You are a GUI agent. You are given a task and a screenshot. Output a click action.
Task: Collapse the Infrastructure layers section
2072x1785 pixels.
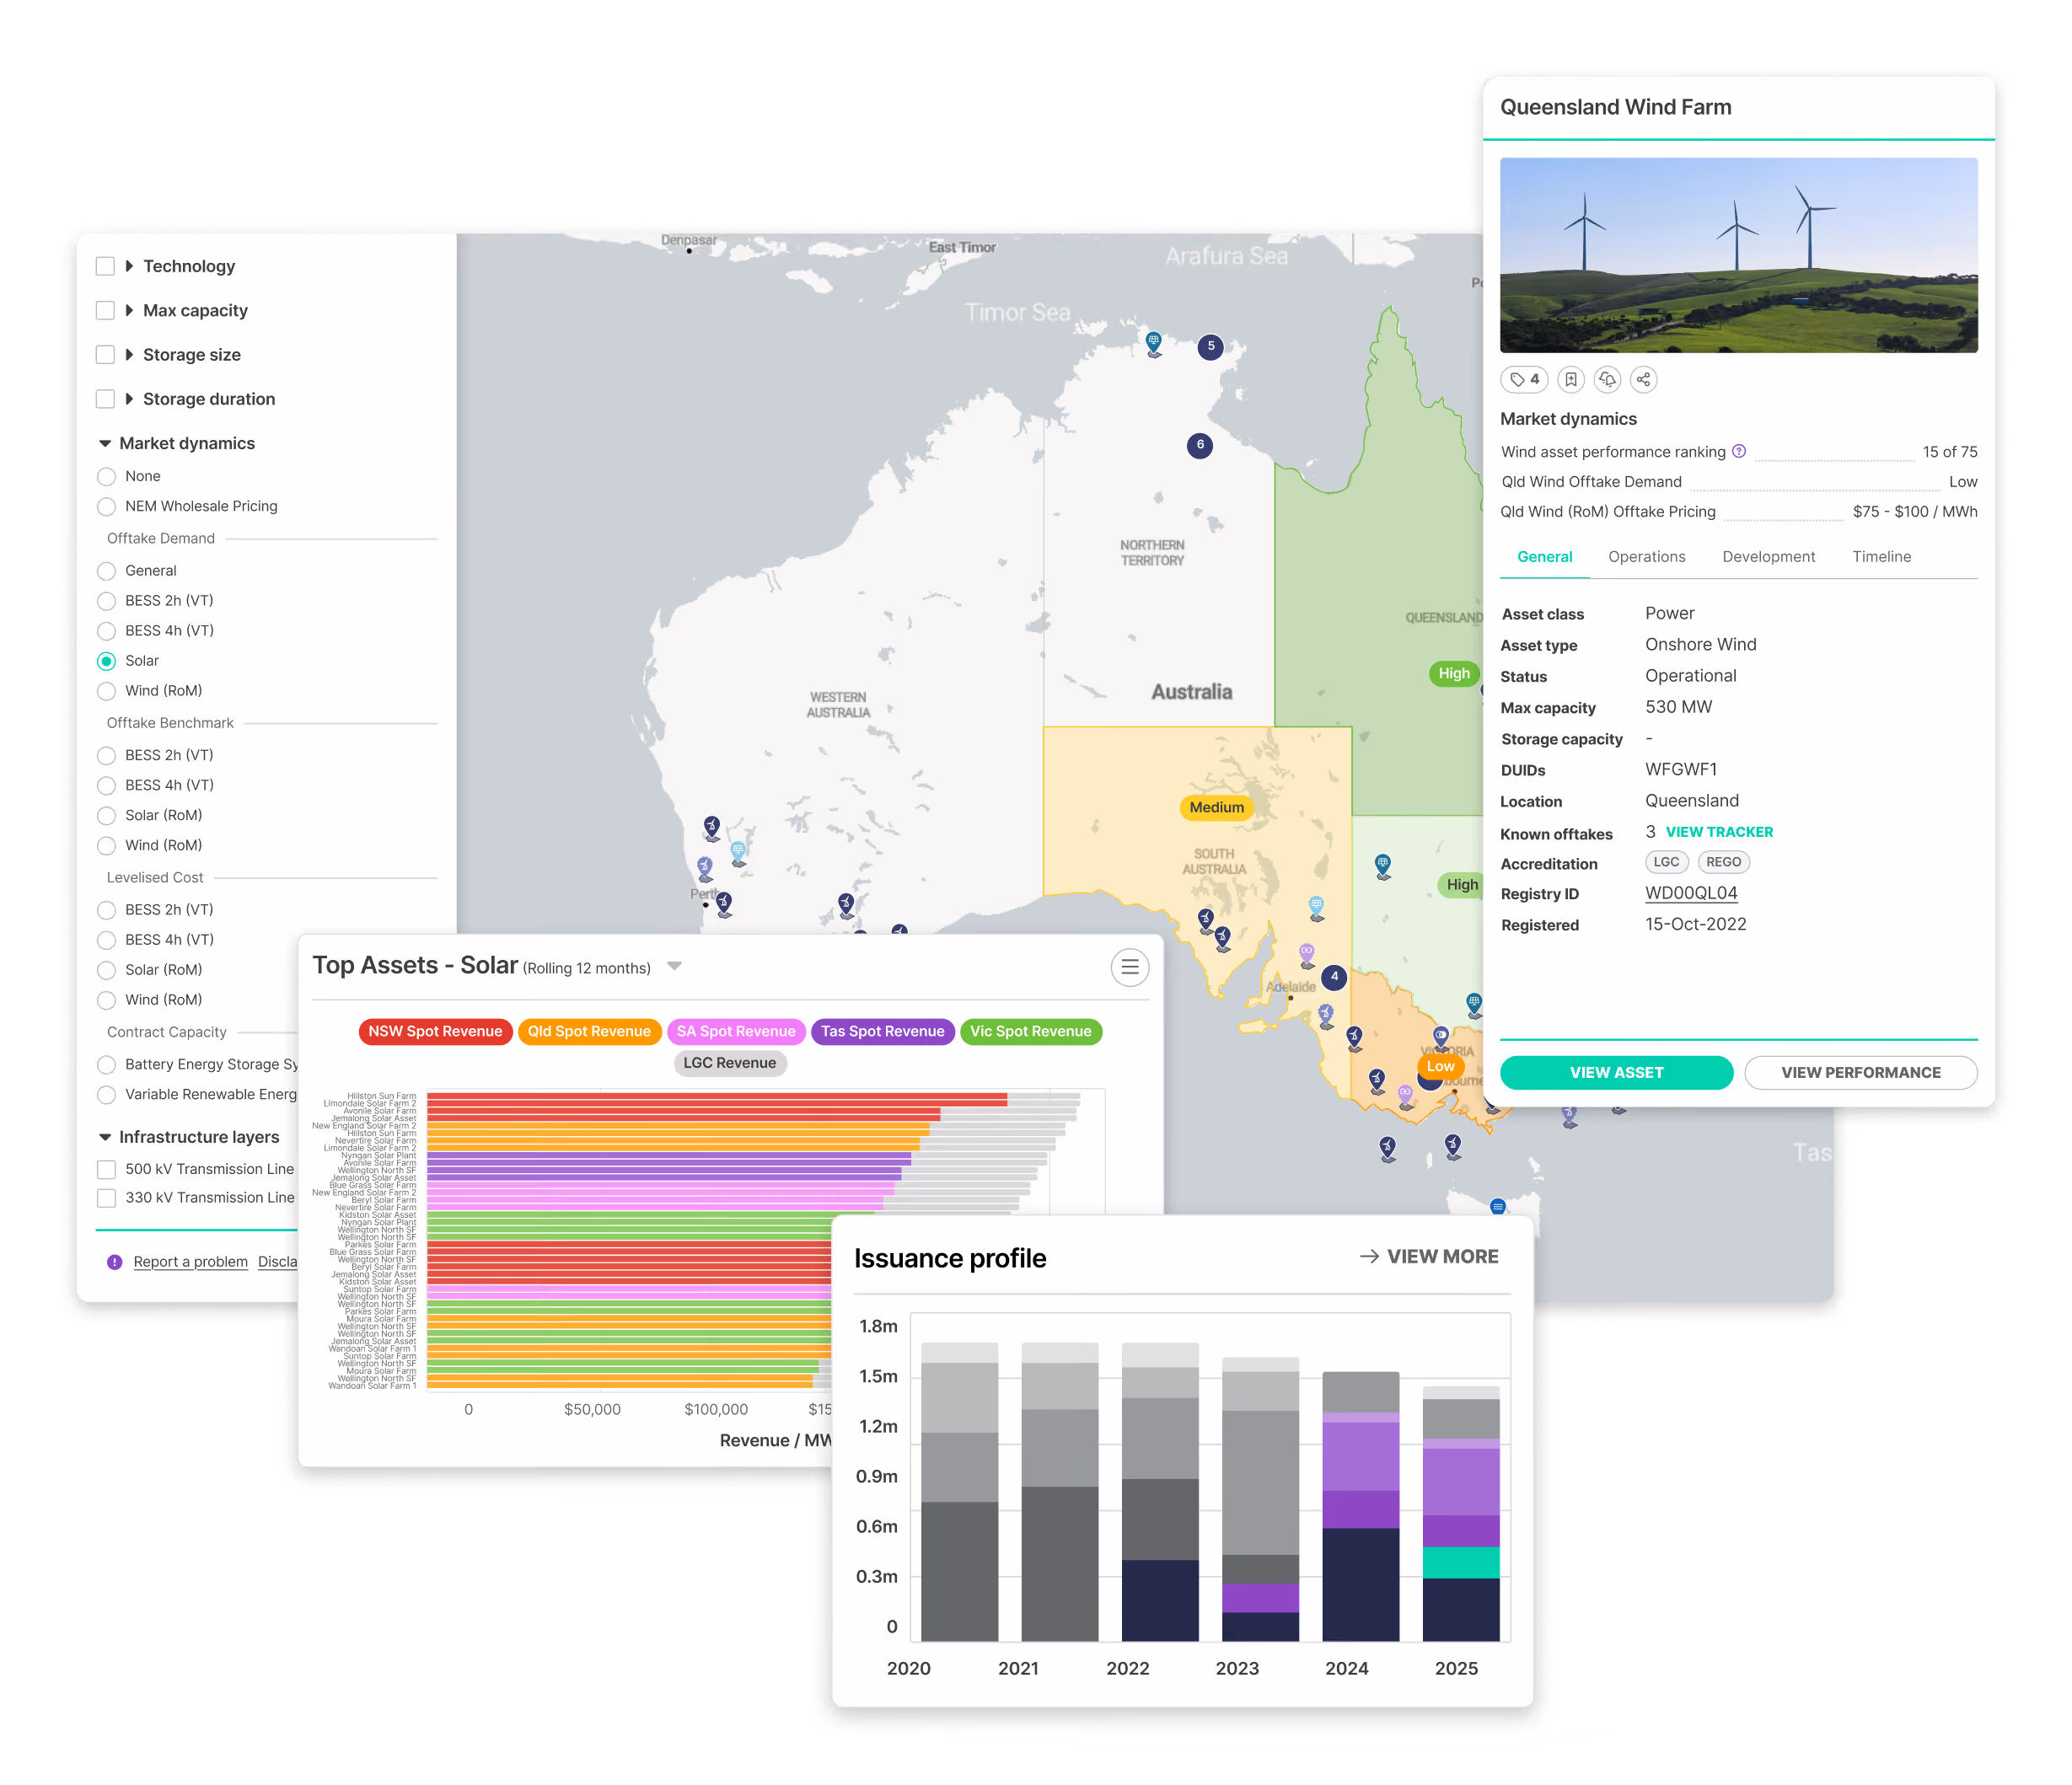[105, 1137]
